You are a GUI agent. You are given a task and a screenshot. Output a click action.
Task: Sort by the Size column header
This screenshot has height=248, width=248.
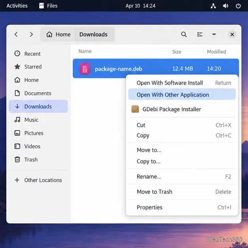point(177,52)
